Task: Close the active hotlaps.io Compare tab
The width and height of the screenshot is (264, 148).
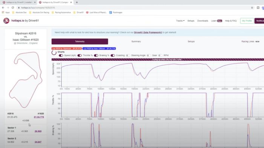Action: tap(71, 2)
